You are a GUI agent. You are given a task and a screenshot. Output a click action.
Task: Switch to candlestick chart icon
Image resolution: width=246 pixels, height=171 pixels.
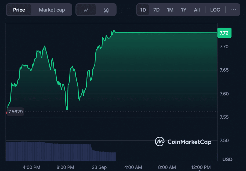[106, 10]
